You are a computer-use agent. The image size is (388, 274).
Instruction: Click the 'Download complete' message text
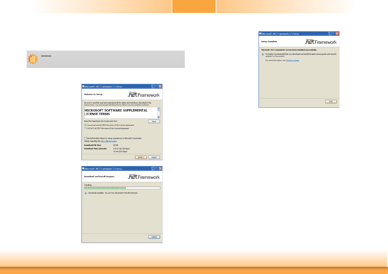pyautogui.click(x=113, y=193)
